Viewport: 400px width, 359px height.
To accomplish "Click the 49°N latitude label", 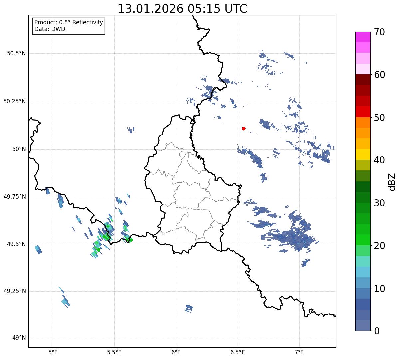I will 19,338.
